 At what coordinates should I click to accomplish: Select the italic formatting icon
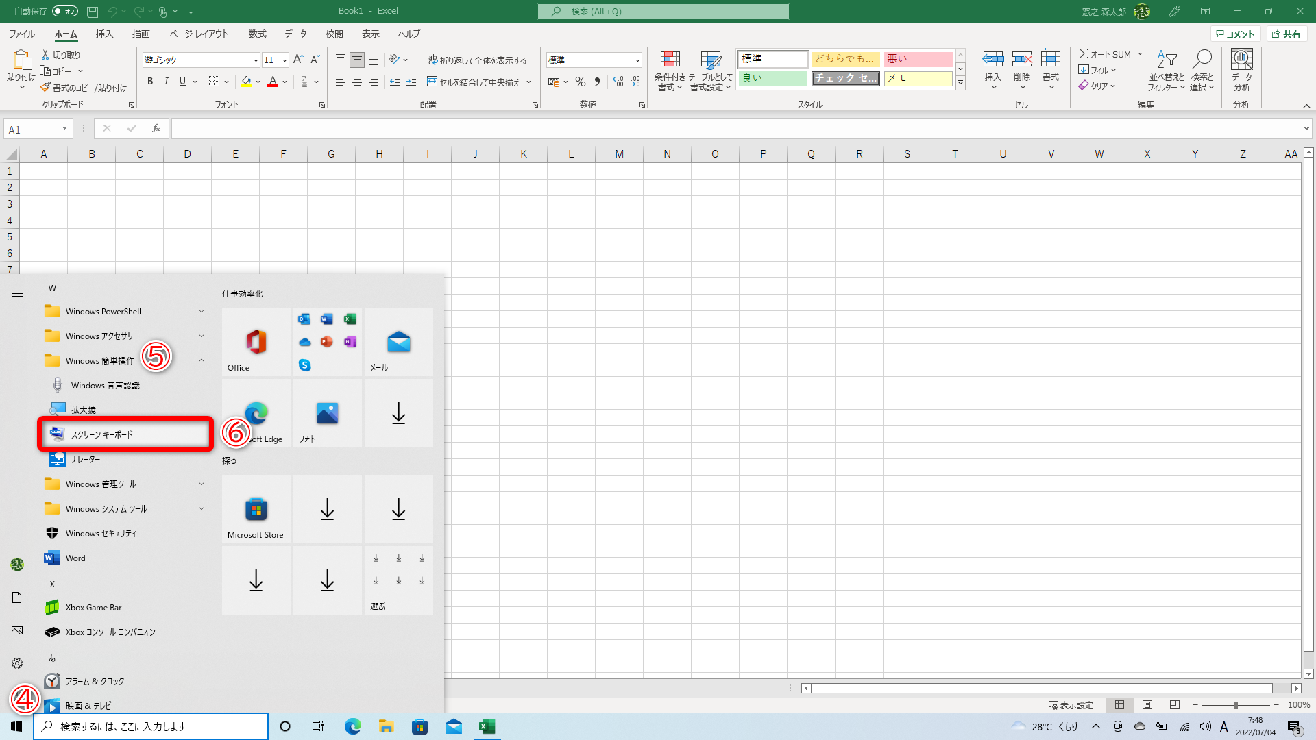pos(167,82)
